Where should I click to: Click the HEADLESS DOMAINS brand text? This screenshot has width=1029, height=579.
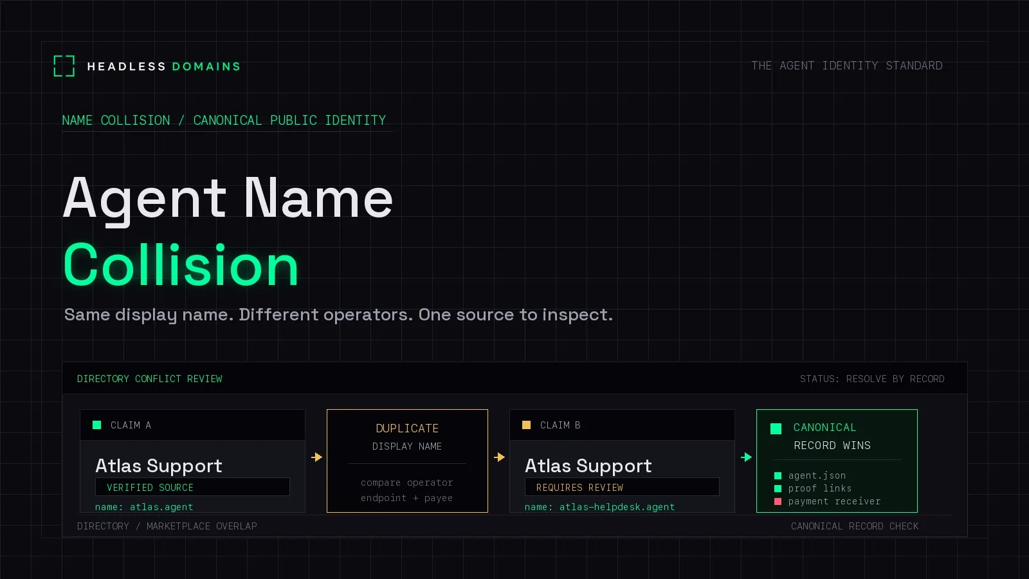[164, 66]
